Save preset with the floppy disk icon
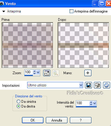 point(89,85)
